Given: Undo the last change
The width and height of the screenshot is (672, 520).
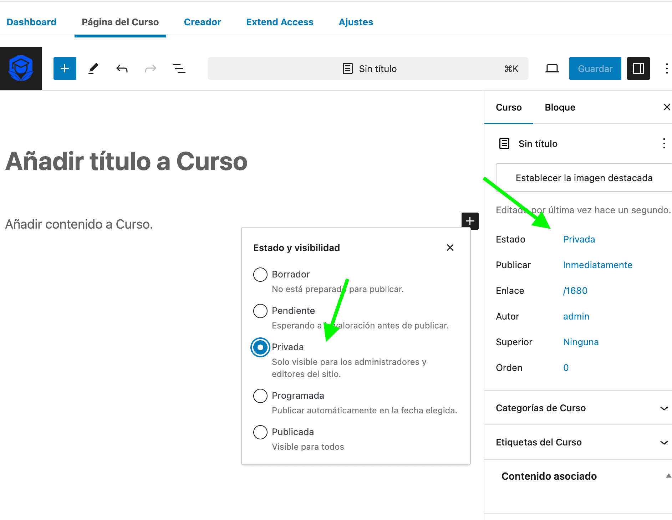Looking at the screenshot, I should tap(122, 68).
